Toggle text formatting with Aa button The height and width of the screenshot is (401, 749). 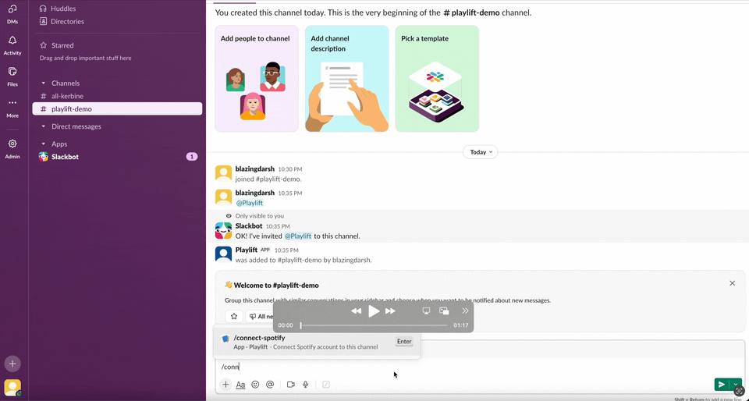(x=240, y=385)
